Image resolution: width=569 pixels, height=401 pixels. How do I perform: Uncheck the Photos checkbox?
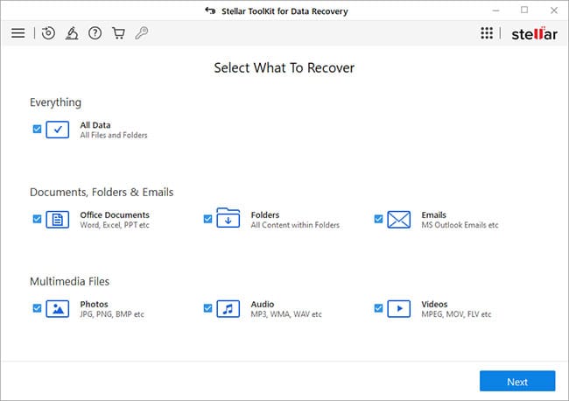[x=37, y=308]
